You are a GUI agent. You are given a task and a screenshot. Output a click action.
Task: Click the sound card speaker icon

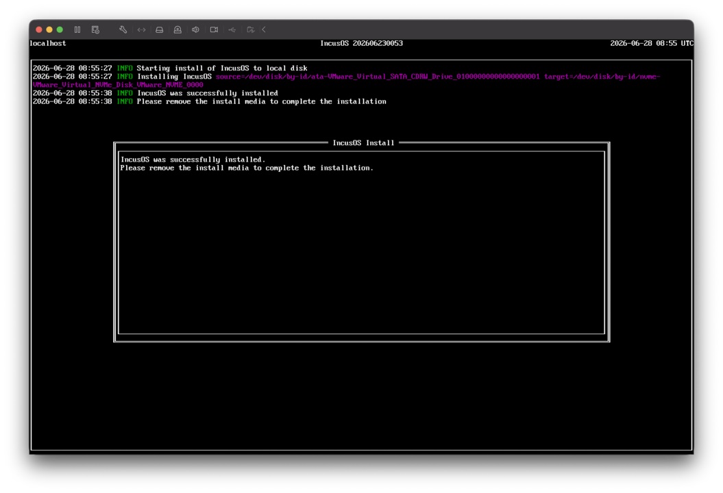tap(195, 29)
